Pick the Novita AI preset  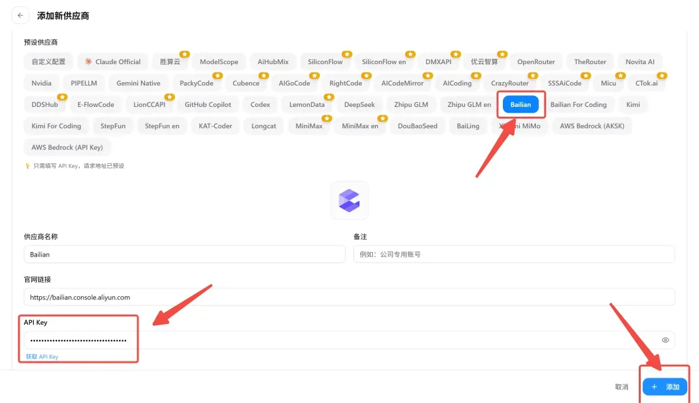coord(639,62)
